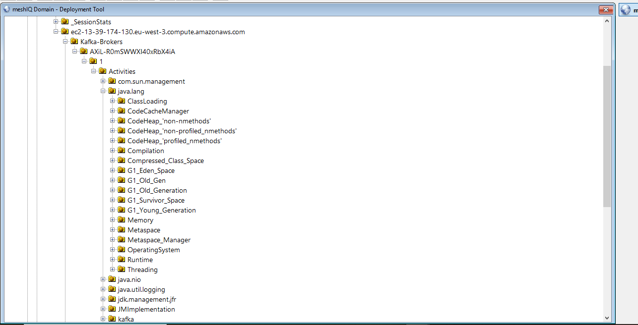Click the JMImplementation label text
Viewport: 638px width, 325px height.
146,309
